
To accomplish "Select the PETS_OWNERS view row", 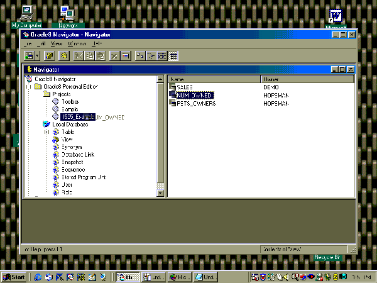I will pyautogui.click(x=192, y=104).
